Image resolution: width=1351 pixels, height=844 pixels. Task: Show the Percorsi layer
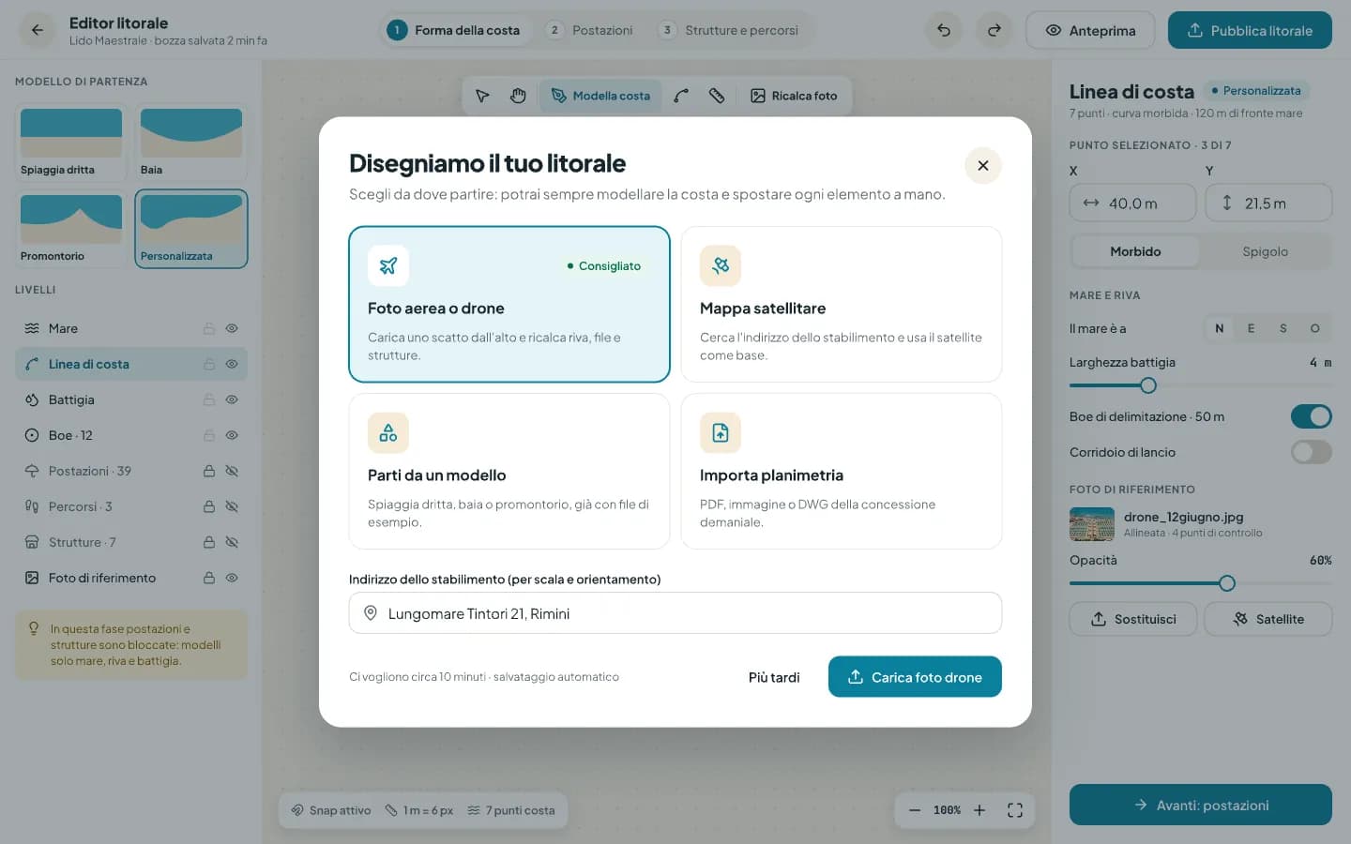coord(232,506)
